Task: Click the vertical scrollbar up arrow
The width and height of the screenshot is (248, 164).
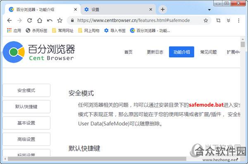Action: point(243,39)
